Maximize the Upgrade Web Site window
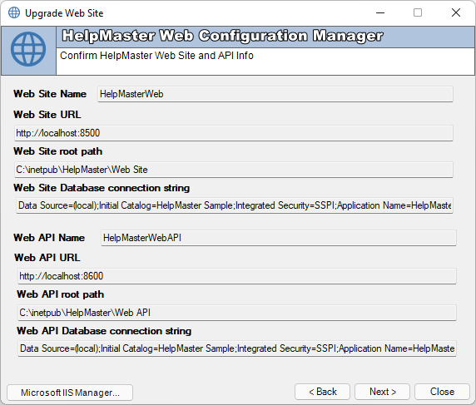The width and height of the screenshot is (476, 405). pos(418,12)
